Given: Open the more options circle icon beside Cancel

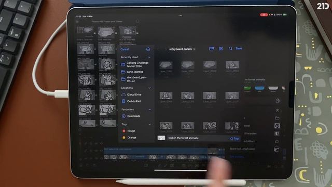Looking at the screenshot, I should 148,49.
